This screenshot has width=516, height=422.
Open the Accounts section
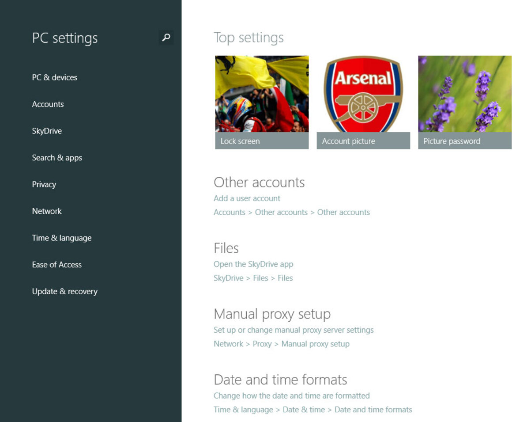(48, 104)
